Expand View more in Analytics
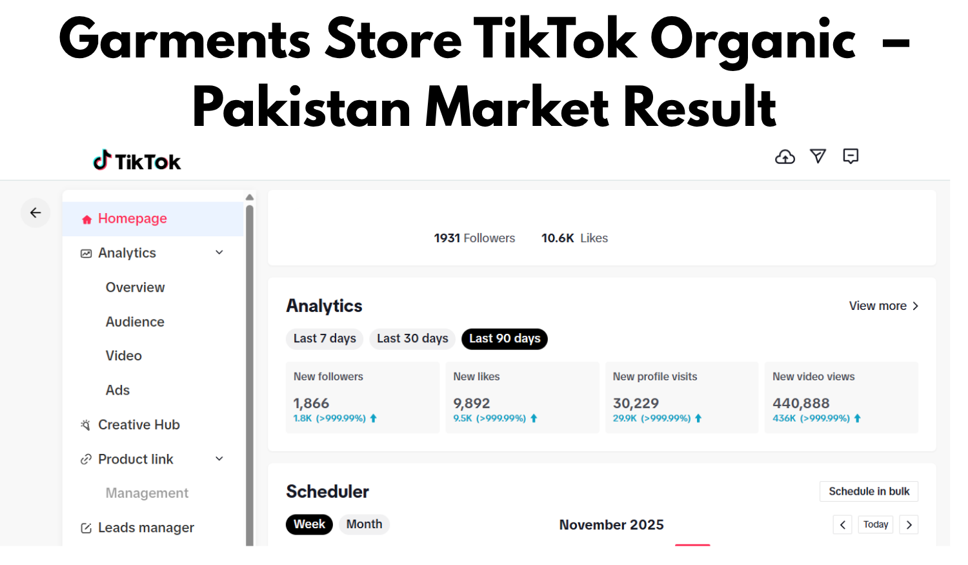Image resolution: width=968 pixels, height=565 pixels. click(x=883, y=305)
